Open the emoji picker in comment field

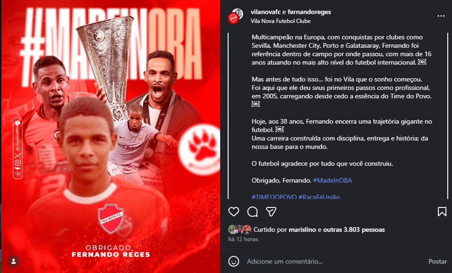234,261
